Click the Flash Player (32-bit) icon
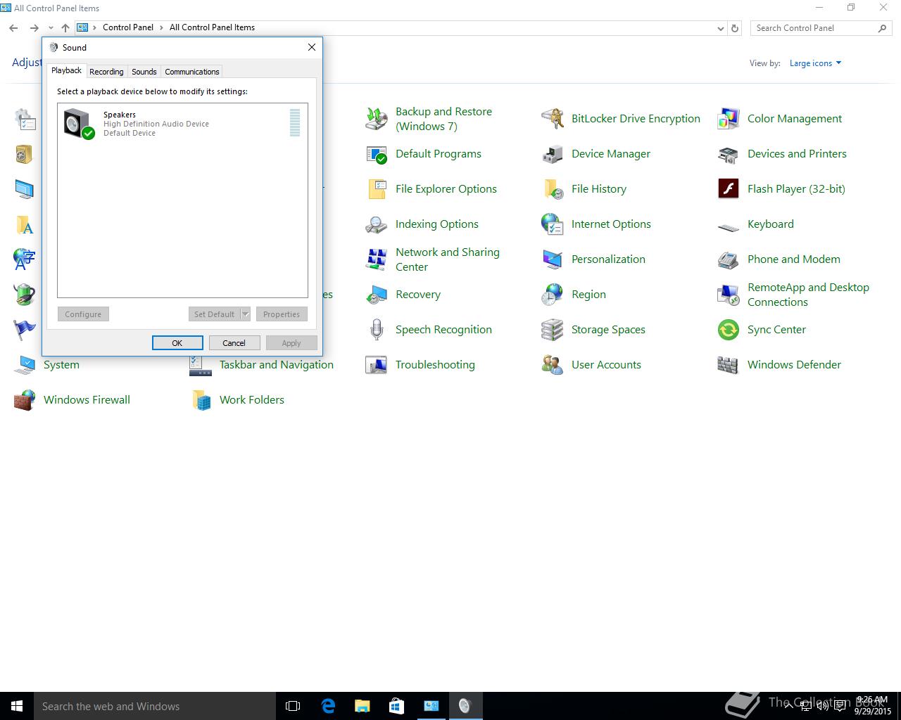Image resolution: width=901 pixels, height=720 pixels. tap(728, 189)
